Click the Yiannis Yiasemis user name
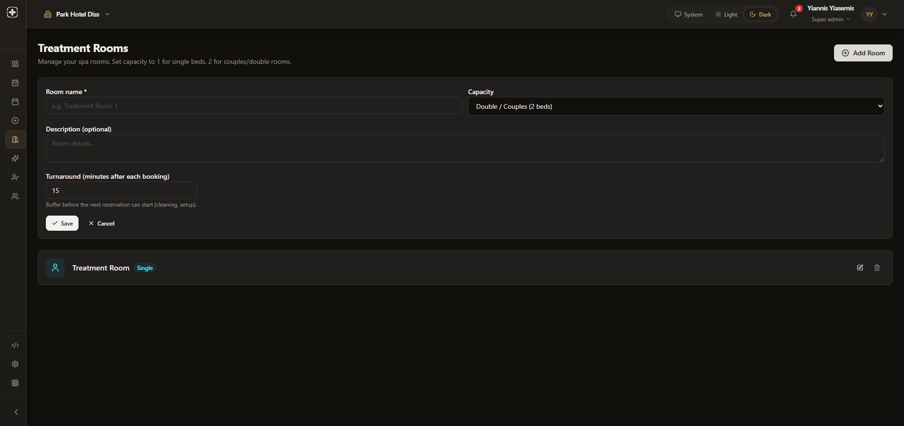The width and height of the screenshot is (904, 426). [830, 8]
